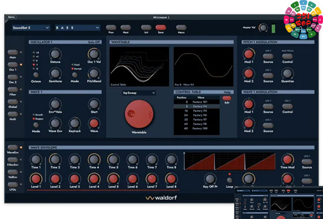This screenshot has height=219, width=323.
Task: Select the Factory 95 row at position 16
Action: [197, 111]
